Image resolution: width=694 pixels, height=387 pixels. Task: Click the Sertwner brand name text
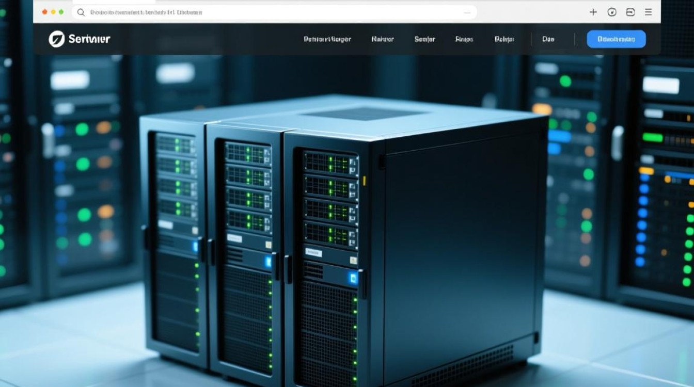89,39
